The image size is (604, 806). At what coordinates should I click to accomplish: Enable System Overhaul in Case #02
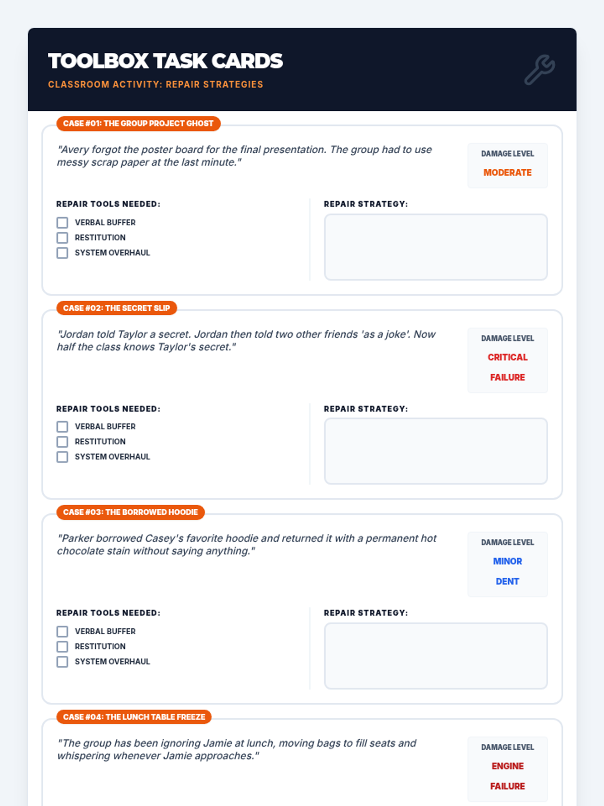tap(62, 457)
